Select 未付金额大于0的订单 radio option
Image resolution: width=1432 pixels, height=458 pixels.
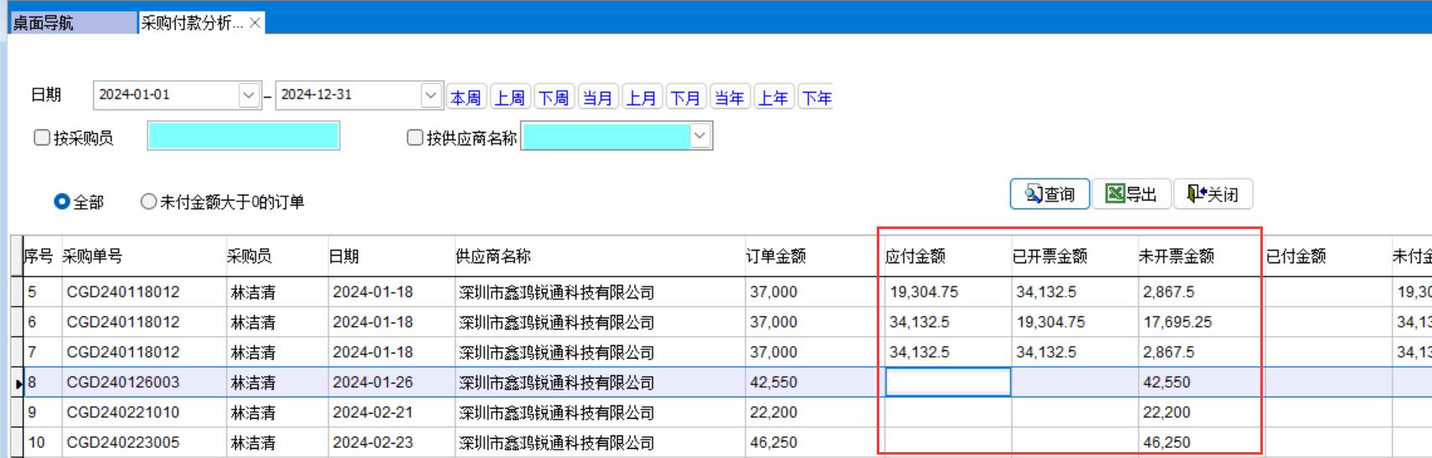(x=148, y=201)
